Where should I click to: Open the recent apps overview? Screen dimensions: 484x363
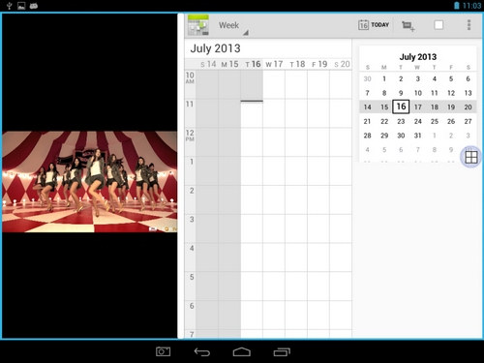[282, 351]
